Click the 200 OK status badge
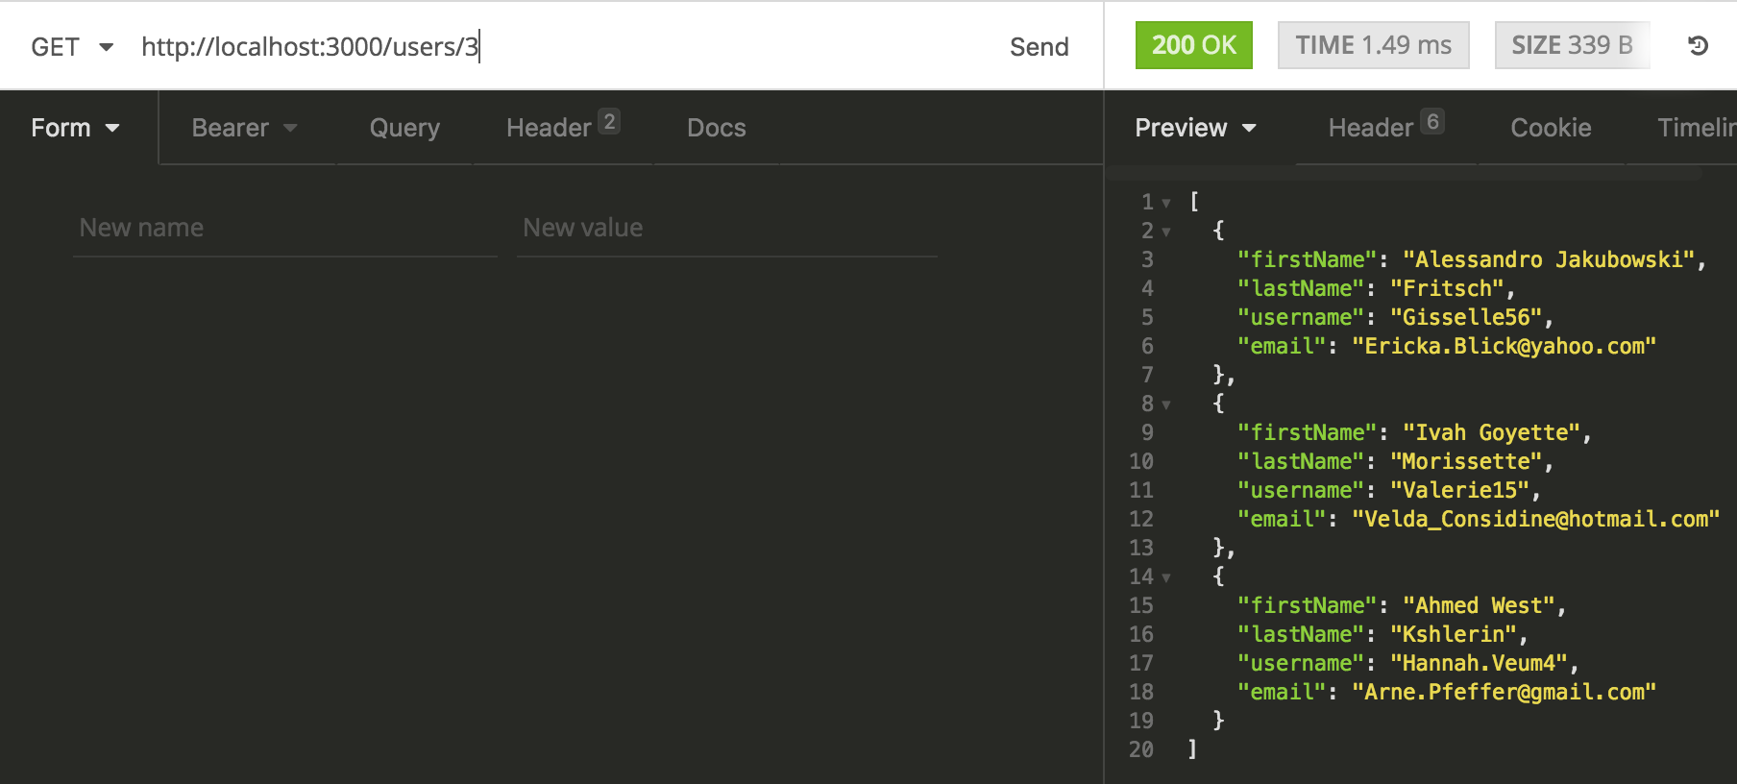Viewport: 1737px width, 784px height. click(1193, 45)
